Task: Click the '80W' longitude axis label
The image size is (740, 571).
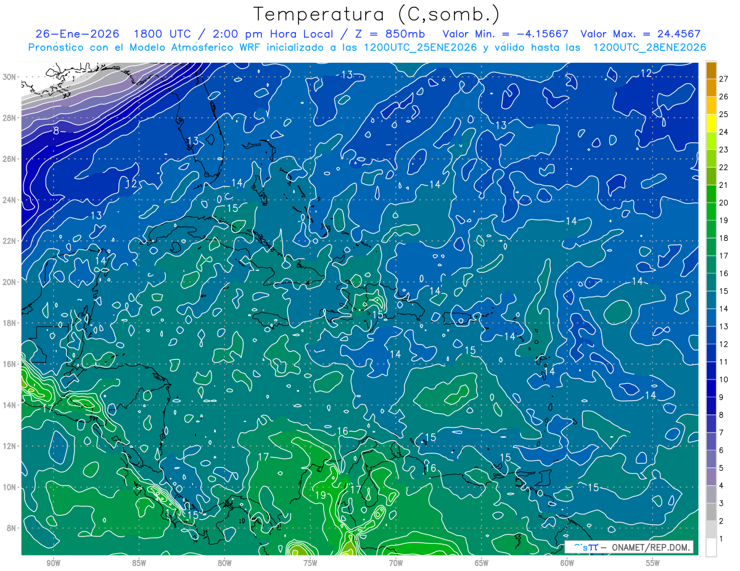Action: (224, 563)
